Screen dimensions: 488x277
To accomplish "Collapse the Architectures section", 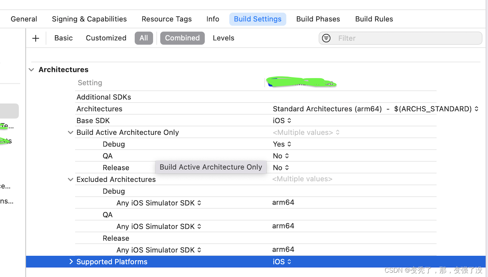I will (x=31, y=70).
